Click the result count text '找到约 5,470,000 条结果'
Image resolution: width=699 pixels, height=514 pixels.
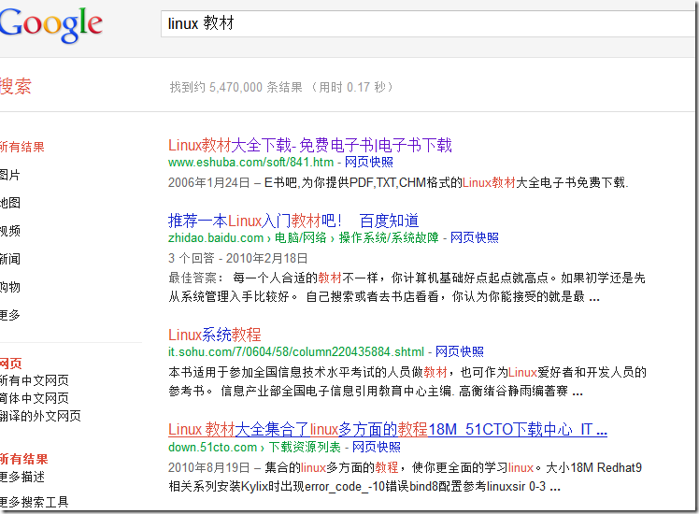click(x=236, y=87)
